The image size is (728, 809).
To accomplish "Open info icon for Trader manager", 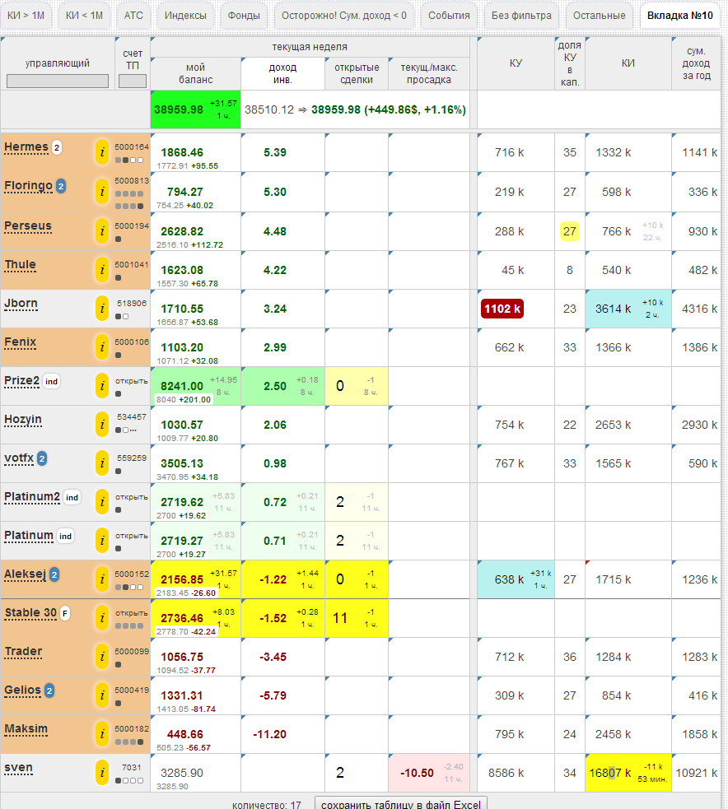I will (102, 657).
